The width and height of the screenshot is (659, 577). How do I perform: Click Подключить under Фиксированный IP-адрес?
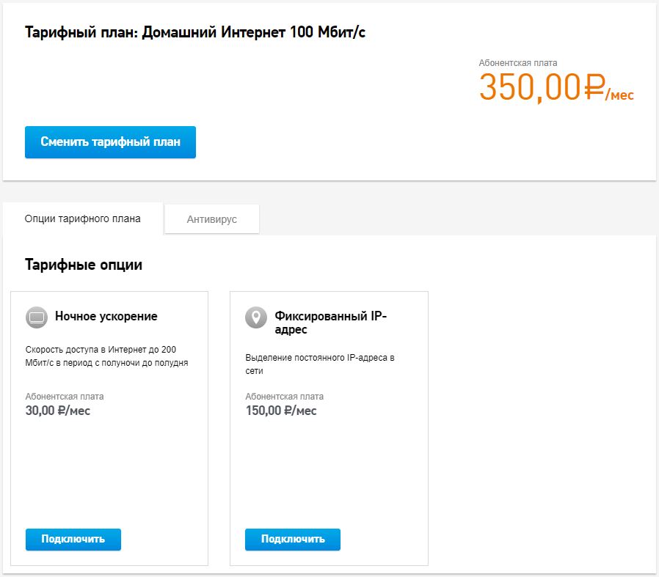tap(293, 539)
